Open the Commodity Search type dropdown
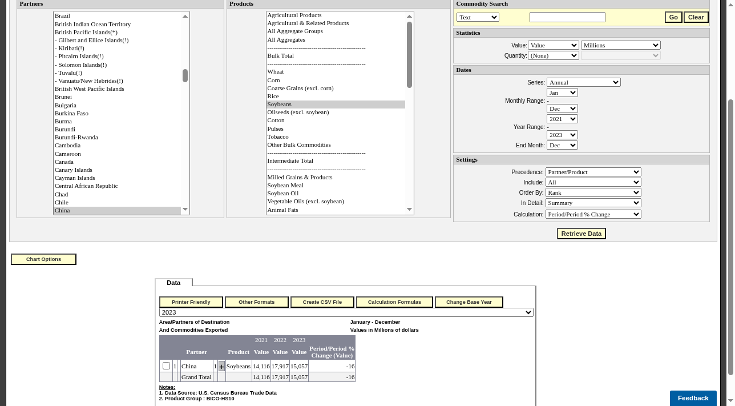 (x=478, y=17)
